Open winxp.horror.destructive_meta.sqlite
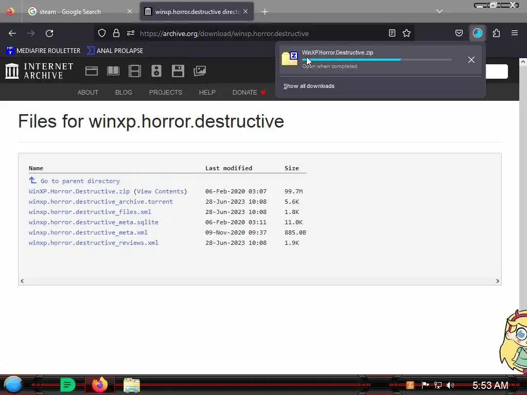Viewport: 527px width, 395px height. (x=94, y=222)
